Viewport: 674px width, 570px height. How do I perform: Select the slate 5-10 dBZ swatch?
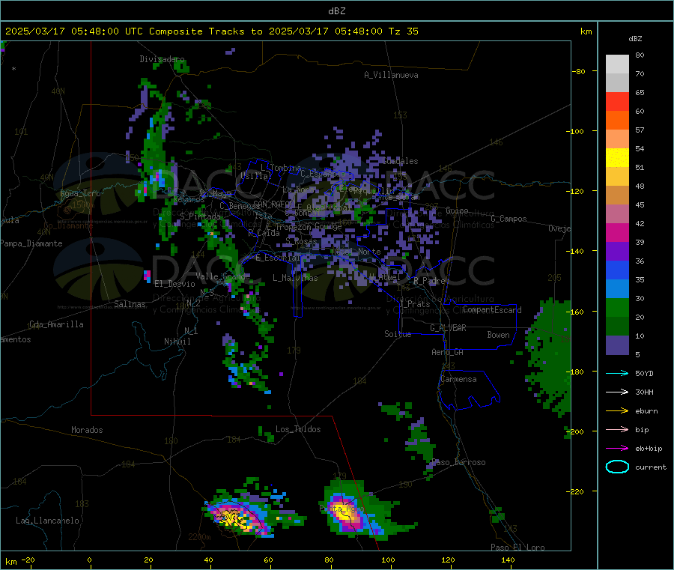tap(617, 345)
